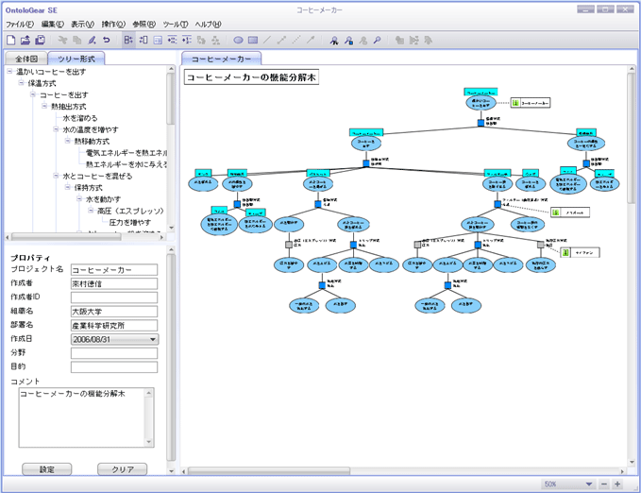Select the plain solid line tool

(x=267, y=40)
